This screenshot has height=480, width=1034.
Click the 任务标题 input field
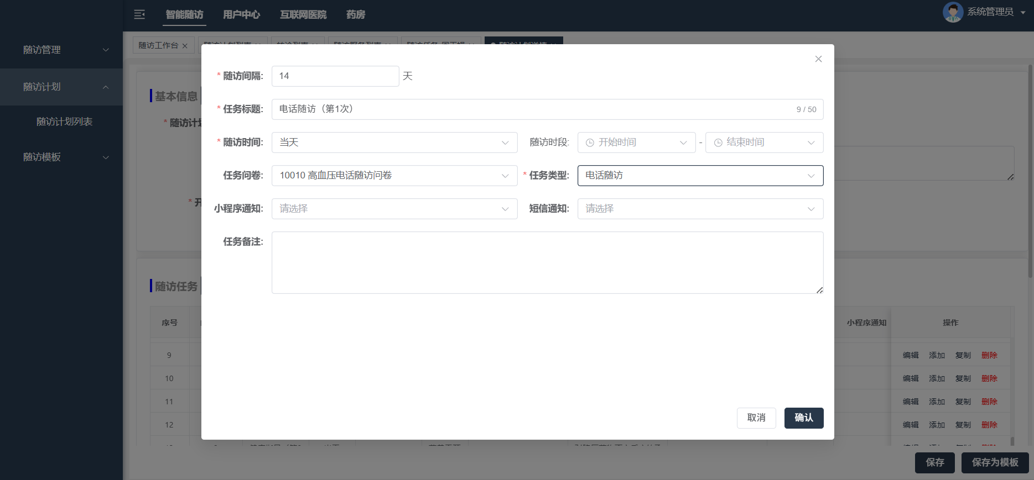coord(547,109)
